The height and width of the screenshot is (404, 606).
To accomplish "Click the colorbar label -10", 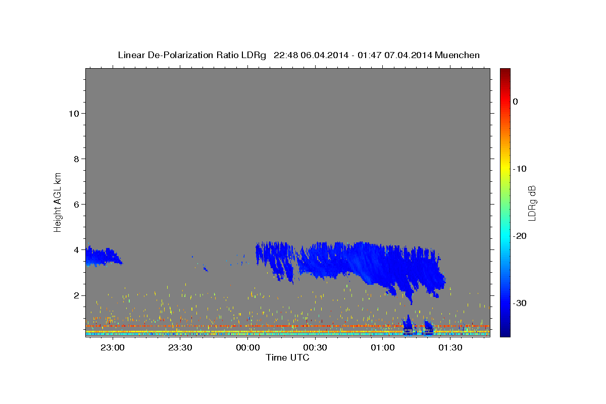I will [520, 169].
